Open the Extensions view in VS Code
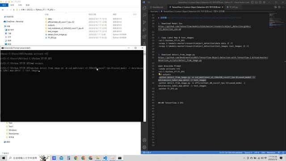This screenshot has height=161, width=286. click(x=144, y=37)
